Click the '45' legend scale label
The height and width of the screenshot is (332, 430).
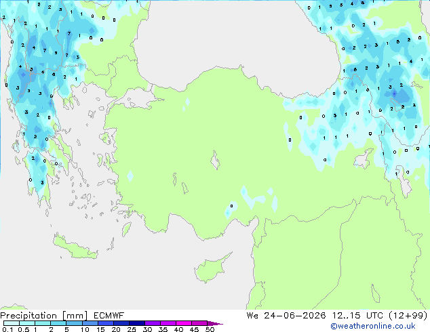pos(194,329)
